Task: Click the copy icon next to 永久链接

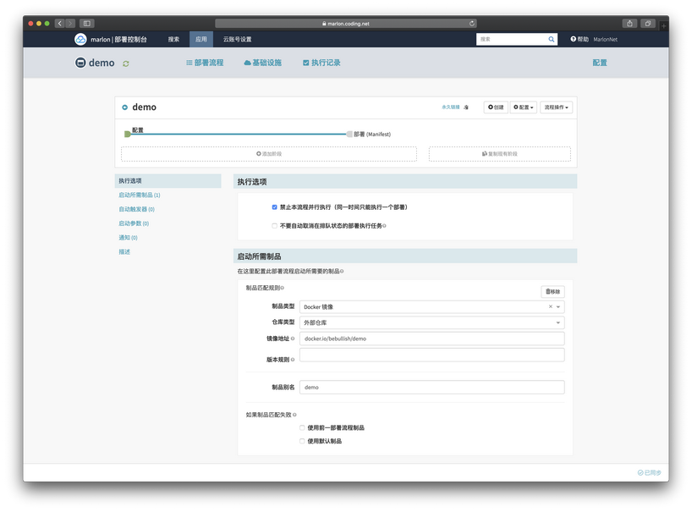Action: pyautogui.click(x=466, y=107)
